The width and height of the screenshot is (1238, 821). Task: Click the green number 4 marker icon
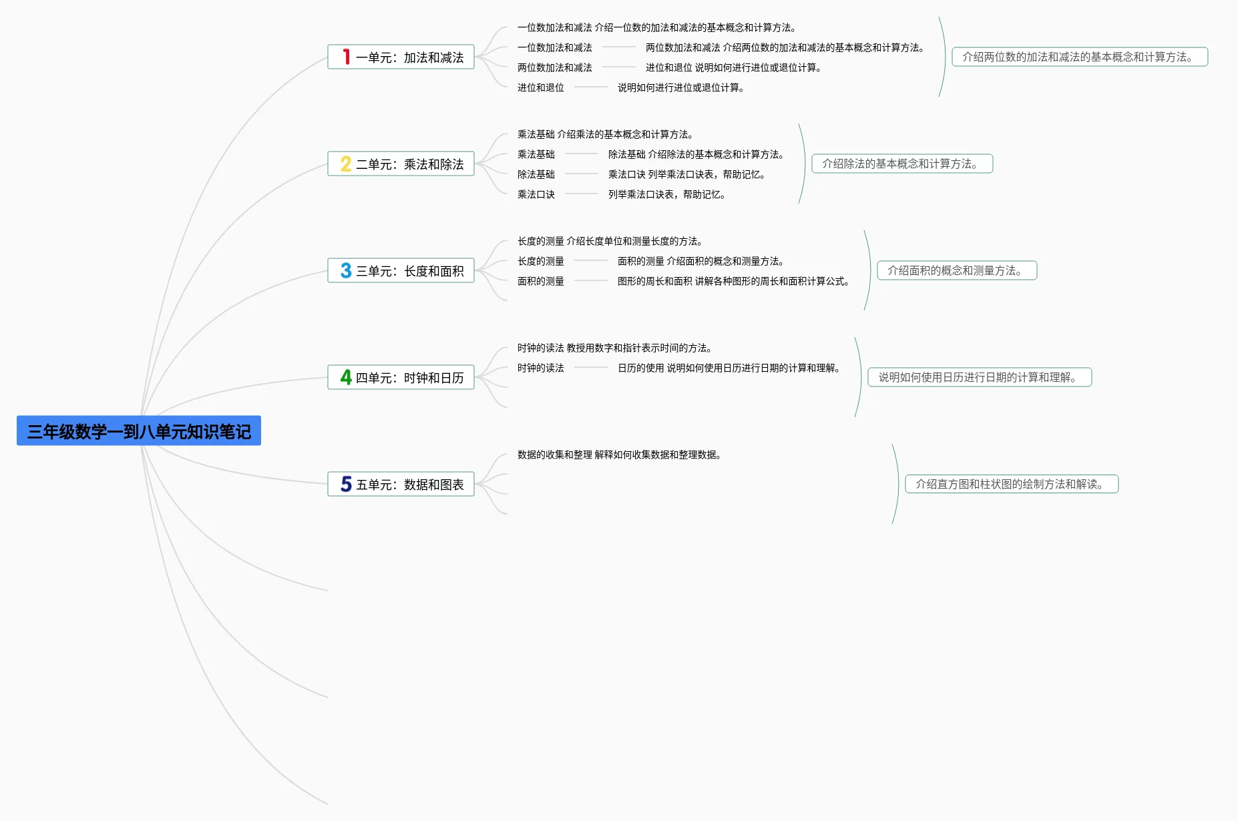pyautogui.click(x=346, y=377)
